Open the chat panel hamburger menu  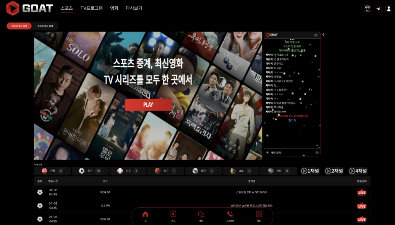[316, 35]
